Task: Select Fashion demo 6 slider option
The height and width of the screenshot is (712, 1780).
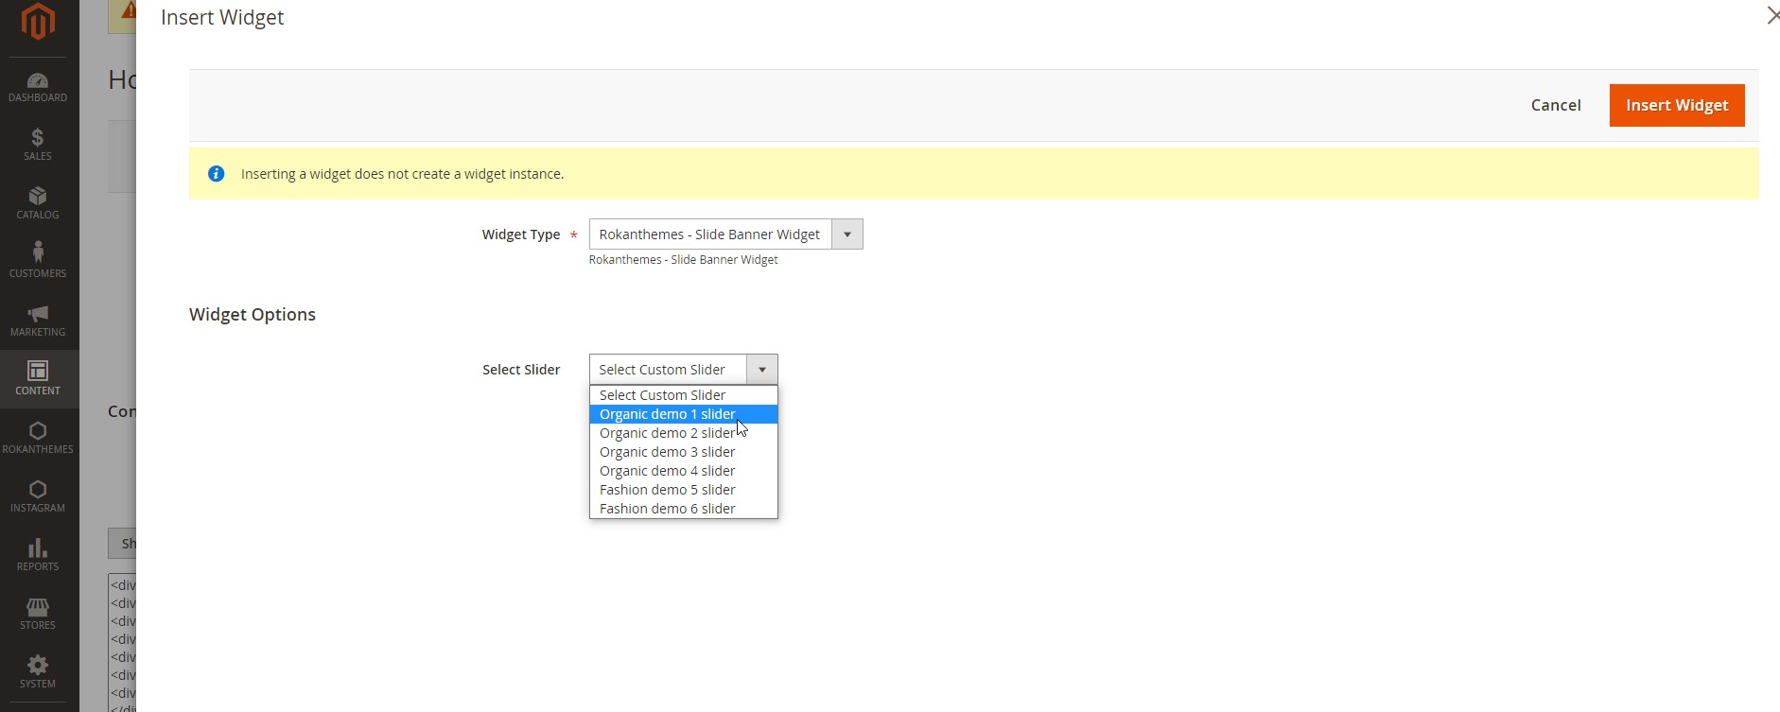Action: (683, 509)
